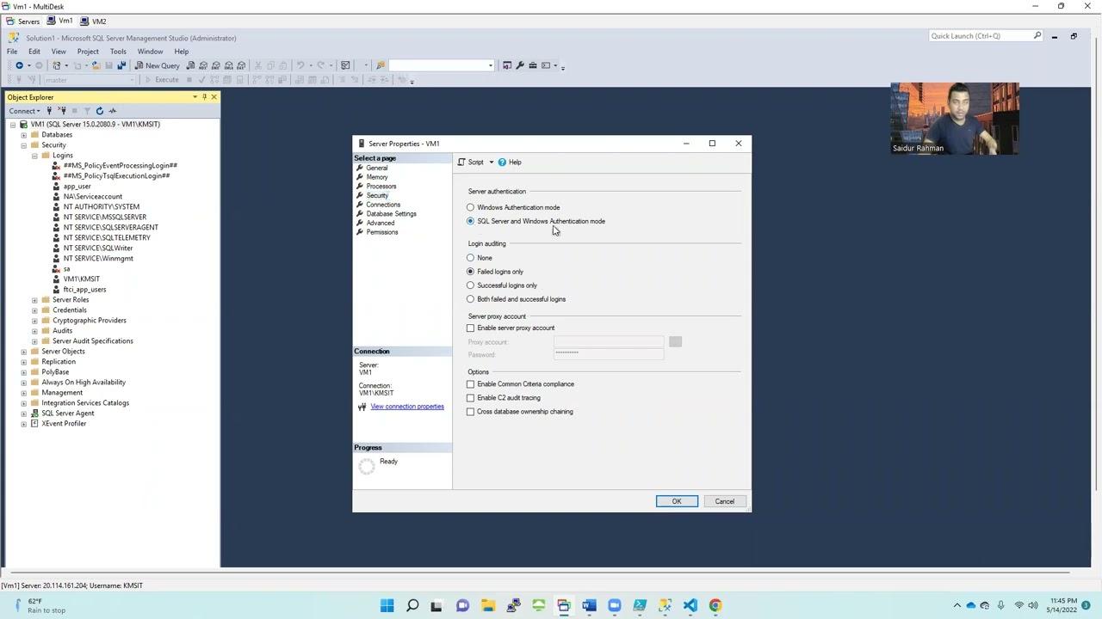Click the Windows Start button
The width and height of the screenshot is (1102, 619).
[x=387, y=605]
